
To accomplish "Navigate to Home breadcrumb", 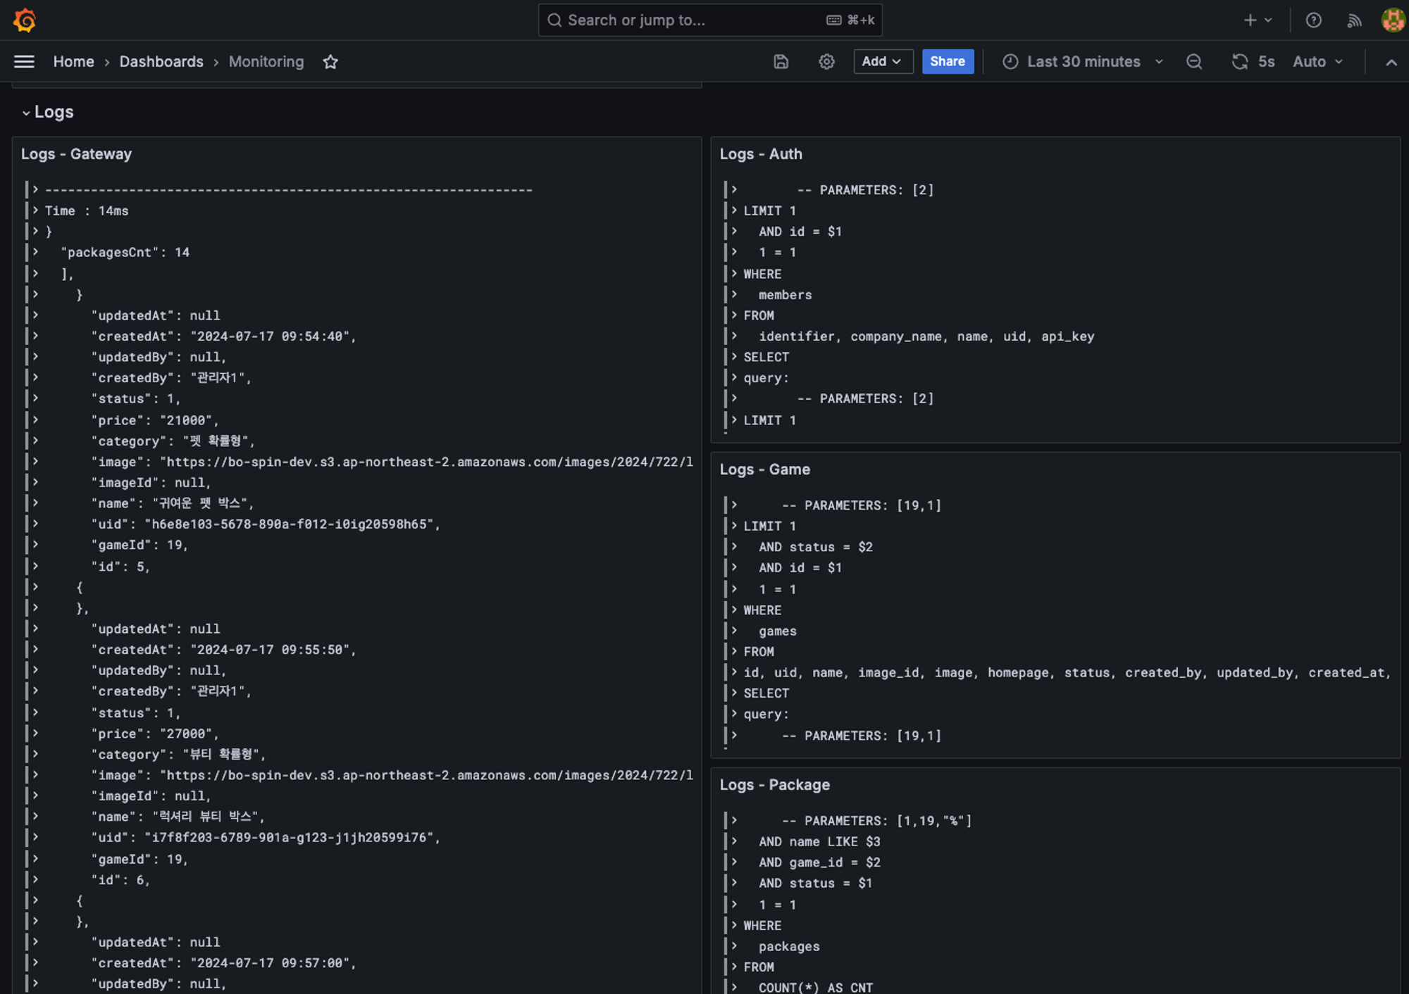I will (x=73, y=62).
